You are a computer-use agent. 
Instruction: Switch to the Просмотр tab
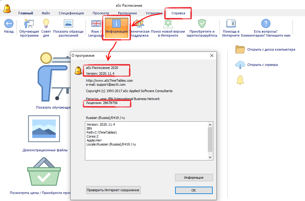(101, 13)
